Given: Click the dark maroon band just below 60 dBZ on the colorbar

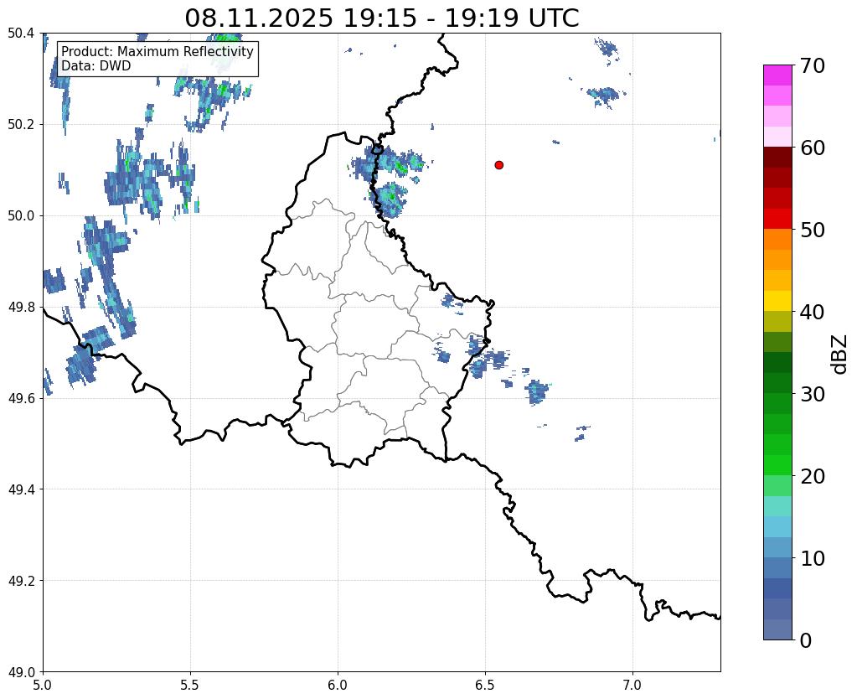Looking at the screenshot, I should coord(777,158).
